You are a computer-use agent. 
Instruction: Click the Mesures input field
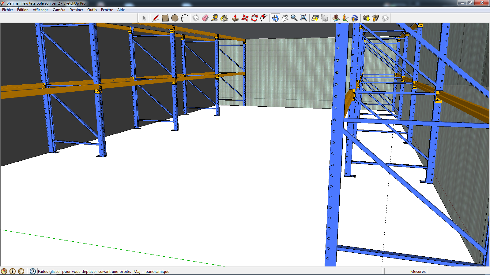458,271
